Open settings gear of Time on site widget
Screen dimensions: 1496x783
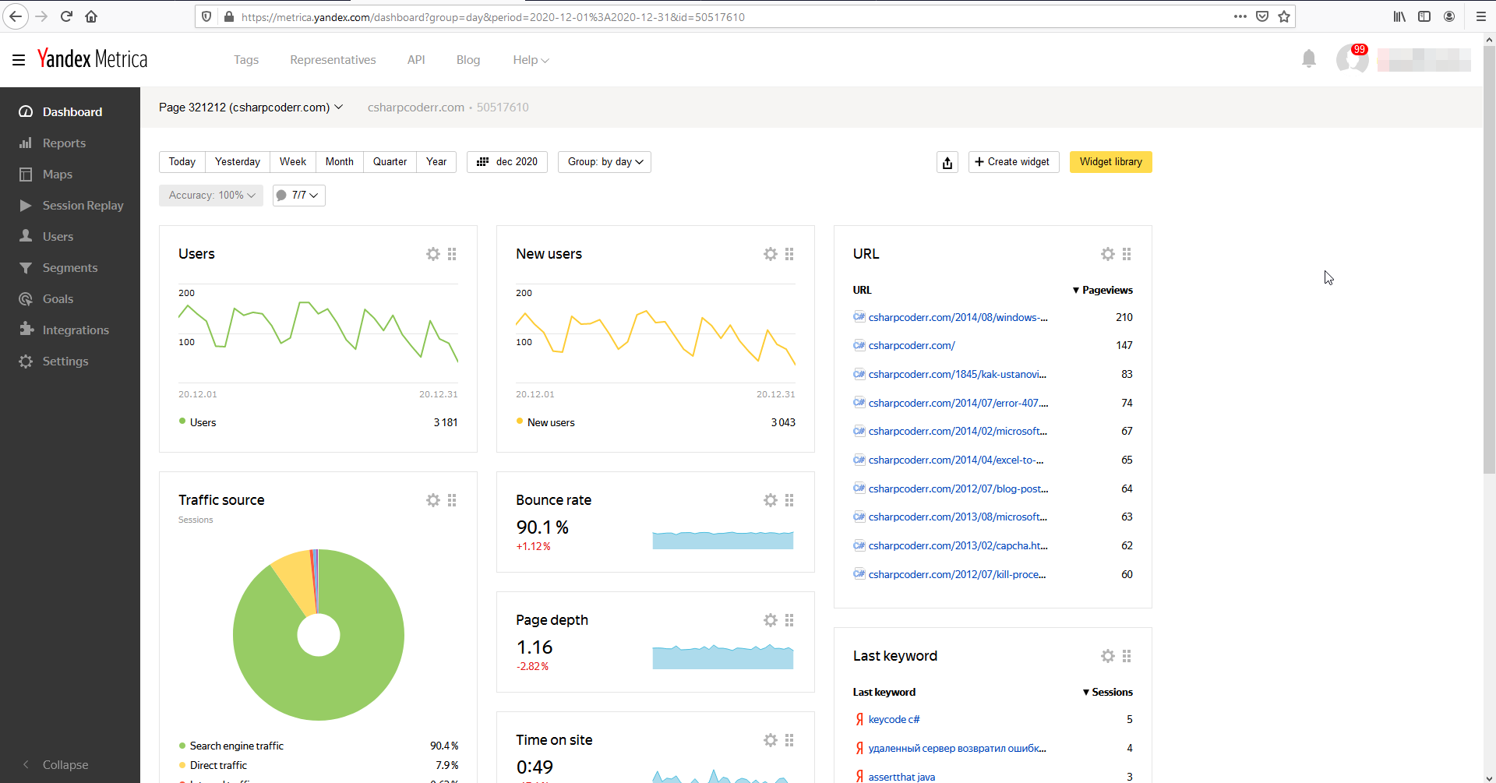tap(771, 740)
